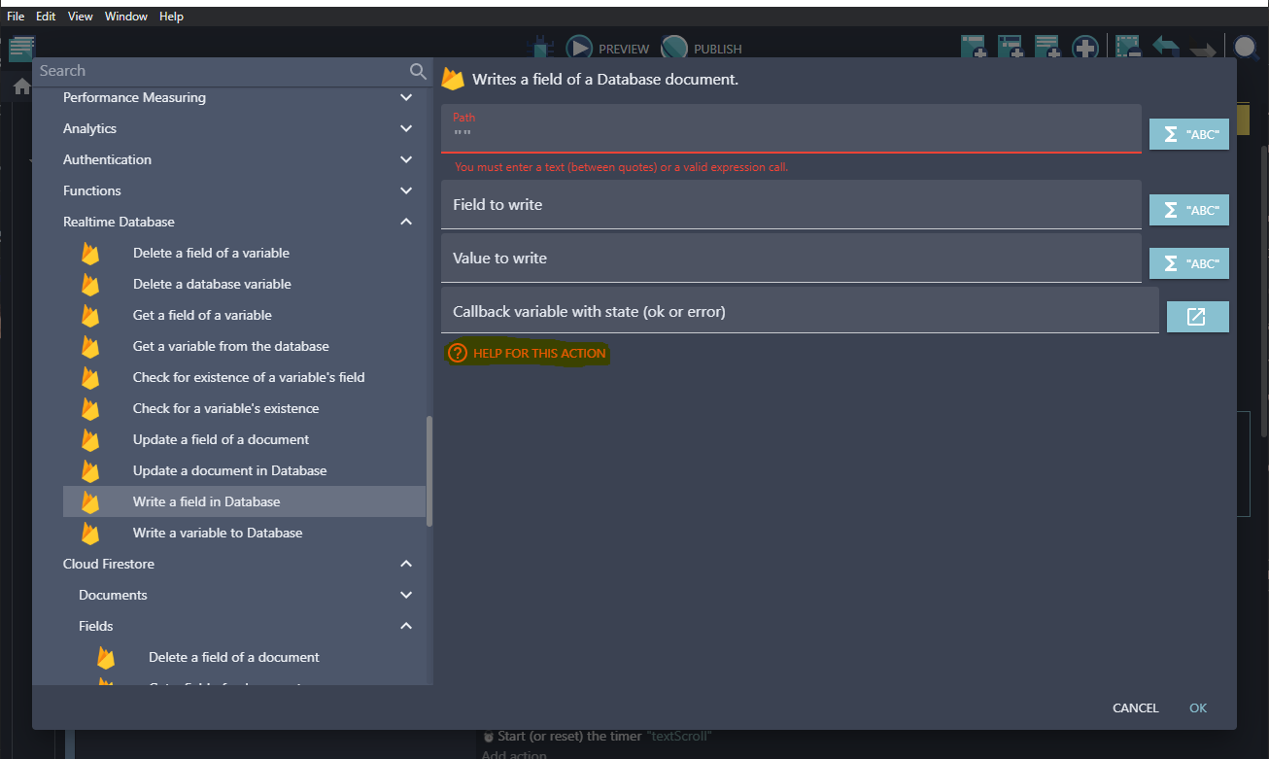
Task: Select 'Write a field in Database' action
Action: pos(244,502)
